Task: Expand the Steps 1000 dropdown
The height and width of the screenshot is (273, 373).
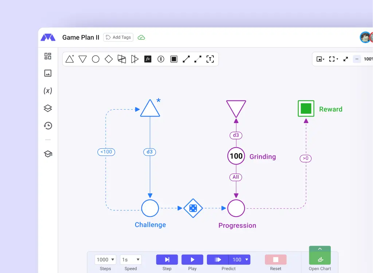Action: (105, 260)
